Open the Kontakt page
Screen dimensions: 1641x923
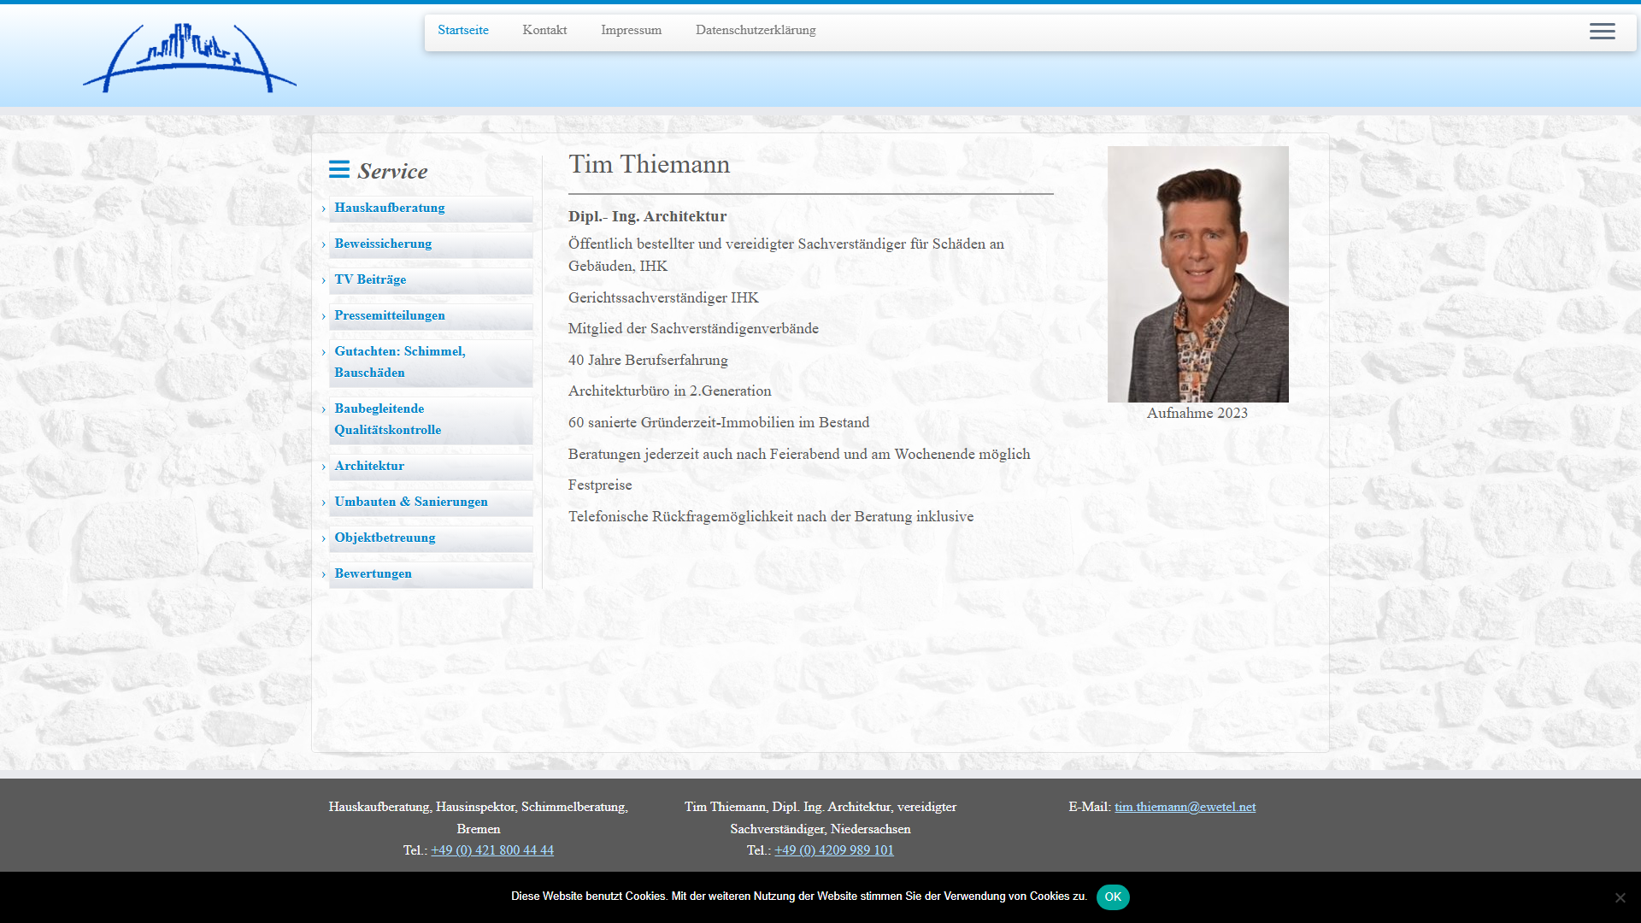coord(544,30)
